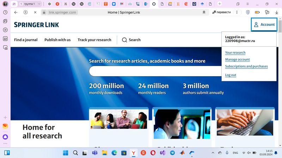Open the browser hamburger menu
282x158 pixels.
[247, 4]
